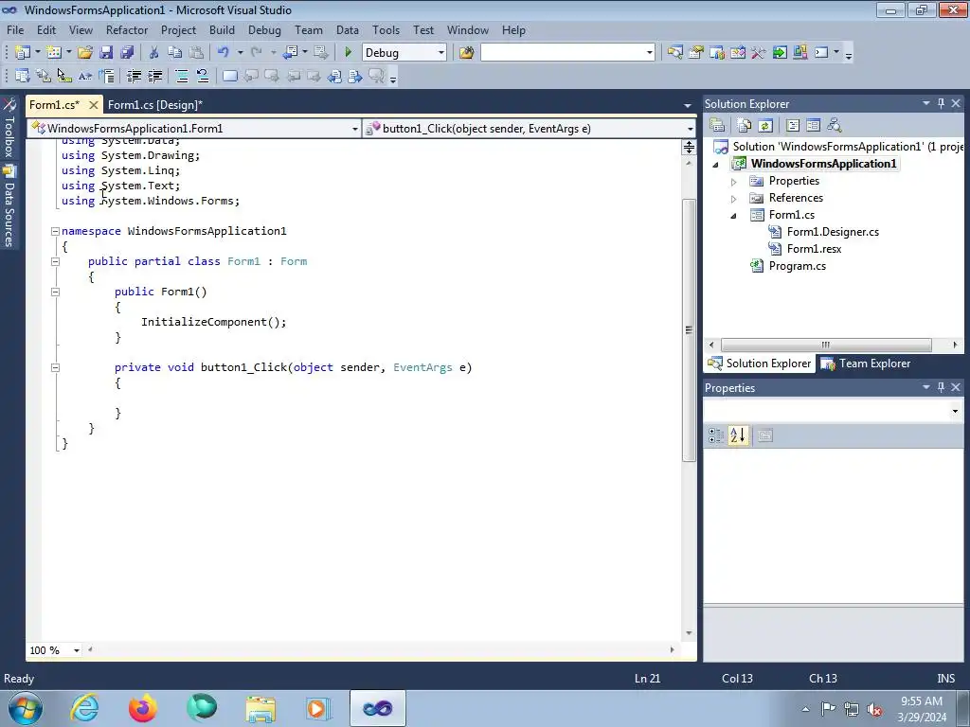Switch to the Team Explorer tab
970x727 pixels.
tap(866, 363)
